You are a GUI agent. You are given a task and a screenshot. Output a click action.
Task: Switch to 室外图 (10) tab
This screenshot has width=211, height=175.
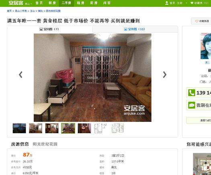point(135,29)
